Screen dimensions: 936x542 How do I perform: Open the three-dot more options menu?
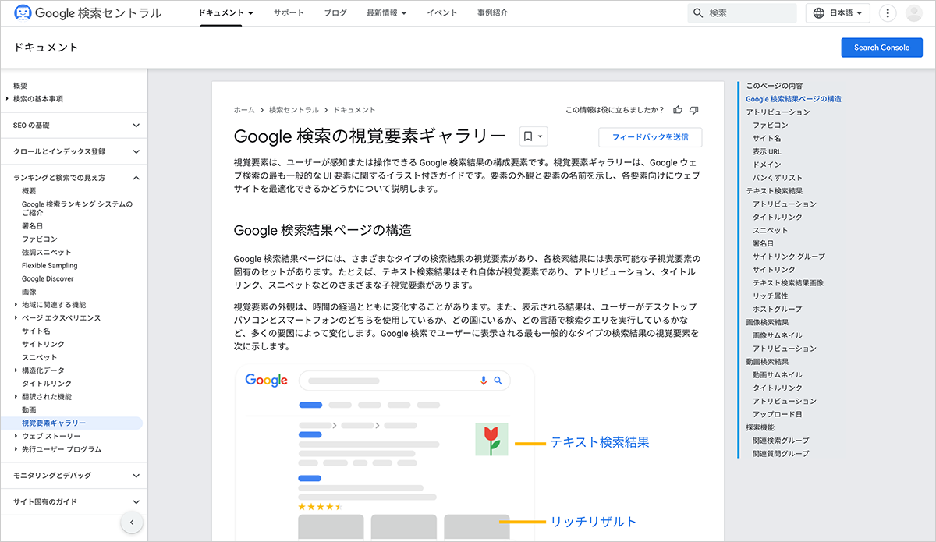click(x=888, y=13)
